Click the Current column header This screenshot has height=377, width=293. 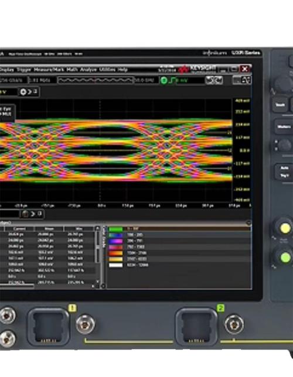[x=20, y=228]
